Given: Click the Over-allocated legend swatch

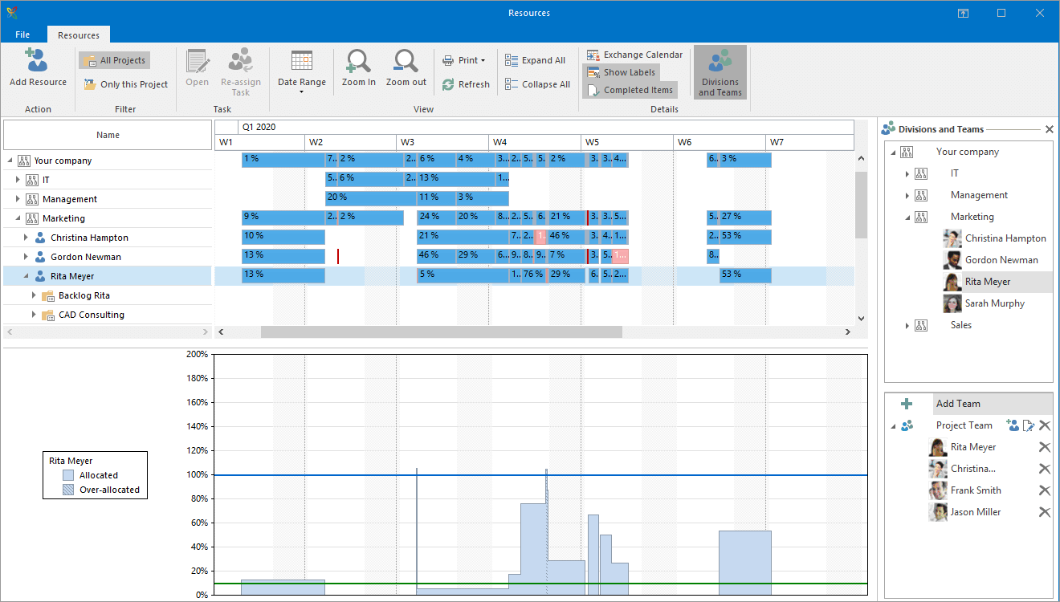Looking at the screenshot, I should point(69,490).
